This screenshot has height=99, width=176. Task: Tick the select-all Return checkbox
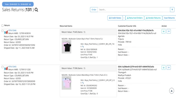point(2,26)
